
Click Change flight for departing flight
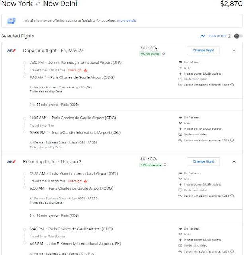[x=203, y=51]
